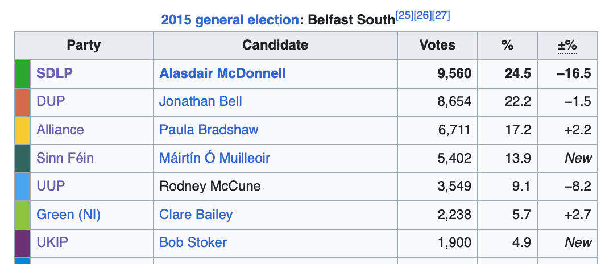605x264 pixels.
Task: Click the Sinn Féin party link
Action: pyautogui.click(x=65, y=158)
